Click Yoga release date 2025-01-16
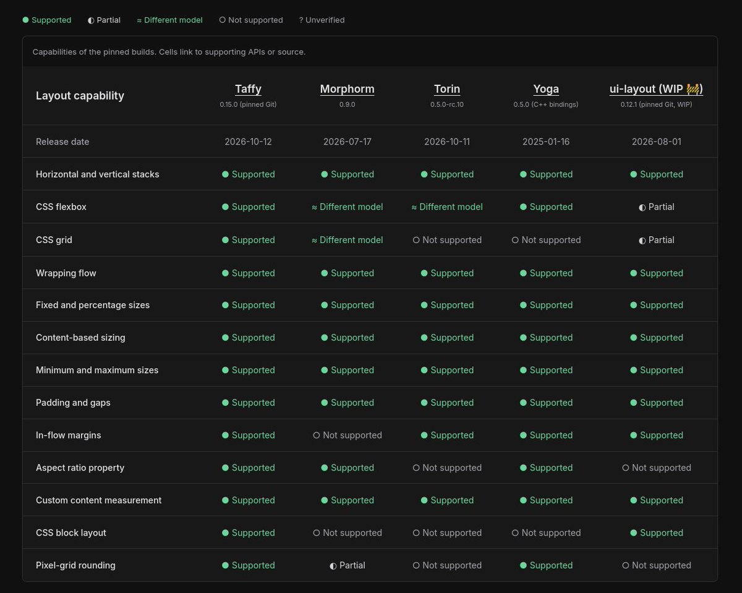Viewport: 742px width, 593px height. click(x=546, y=142)
